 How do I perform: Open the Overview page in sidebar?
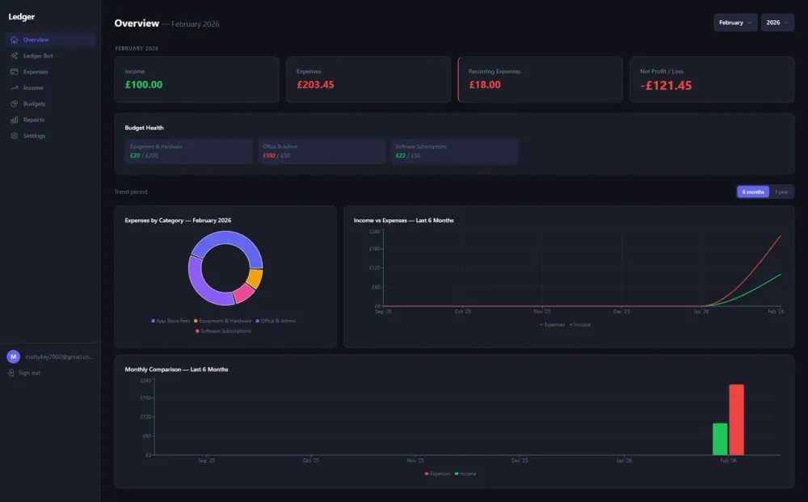coord(50,40)
